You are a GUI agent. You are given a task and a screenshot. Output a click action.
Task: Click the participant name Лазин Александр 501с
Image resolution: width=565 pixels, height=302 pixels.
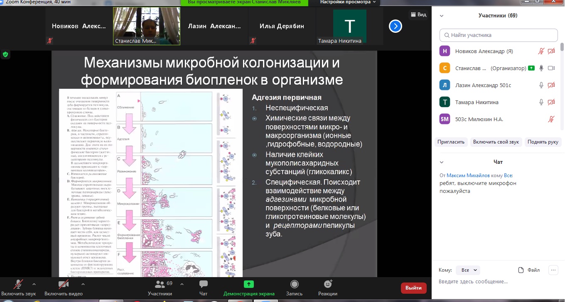pos(483,85)
